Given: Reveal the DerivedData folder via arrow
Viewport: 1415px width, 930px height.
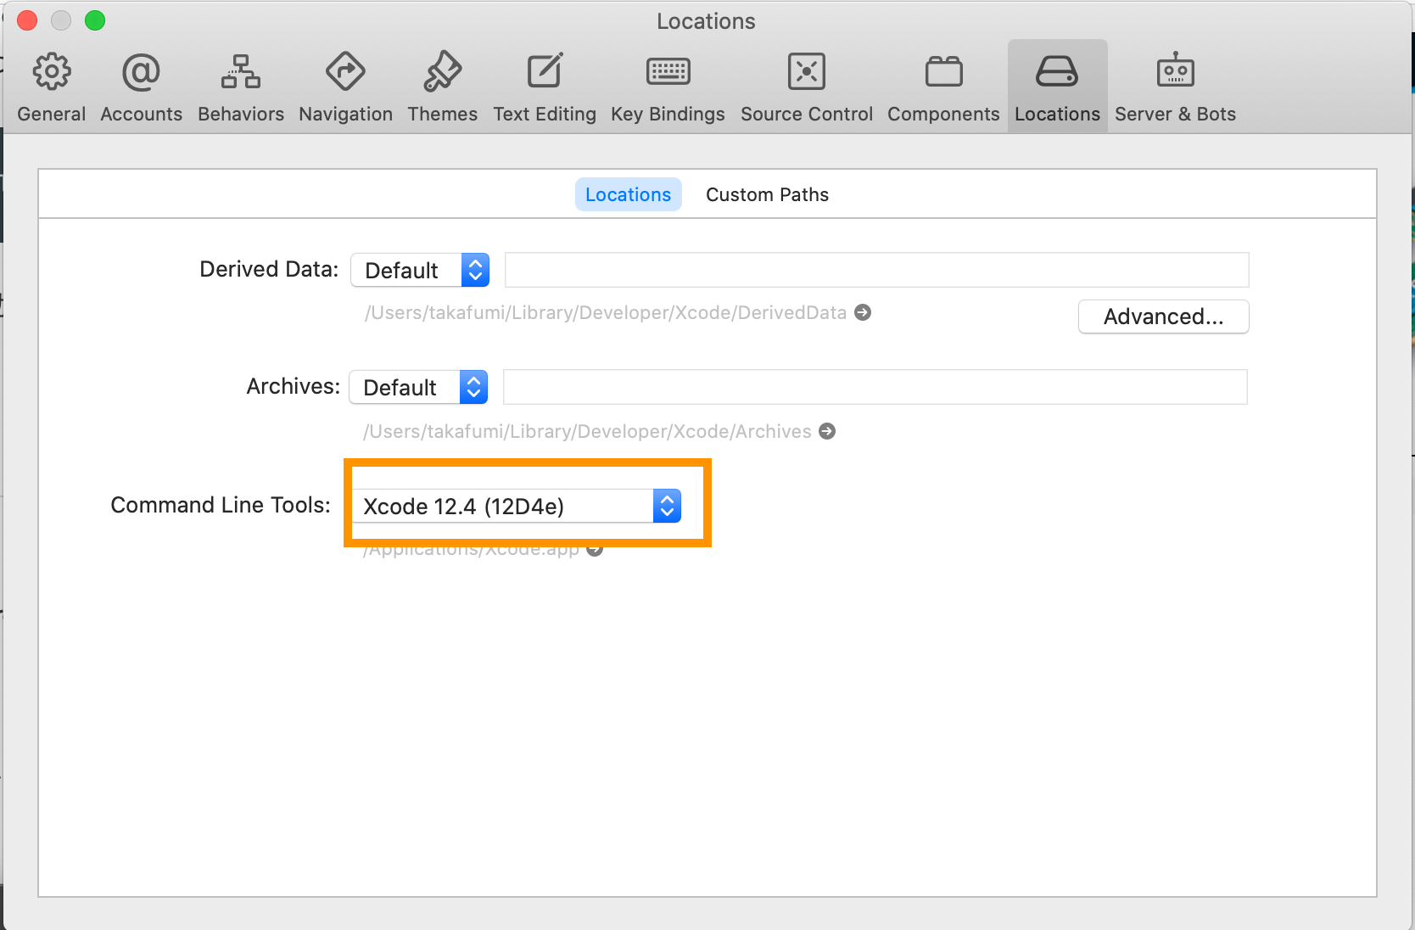Looking at the screenshot, I should 863,313.
